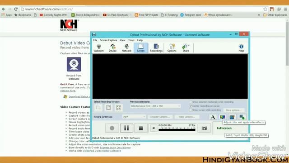The image size is (289, 163).
Task: Click the audio level meter bar
Action: coord(177,130)
